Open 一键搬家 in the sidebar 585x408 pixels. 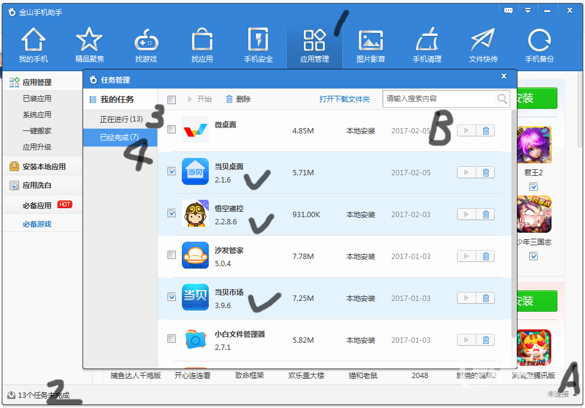coord(37,130)
